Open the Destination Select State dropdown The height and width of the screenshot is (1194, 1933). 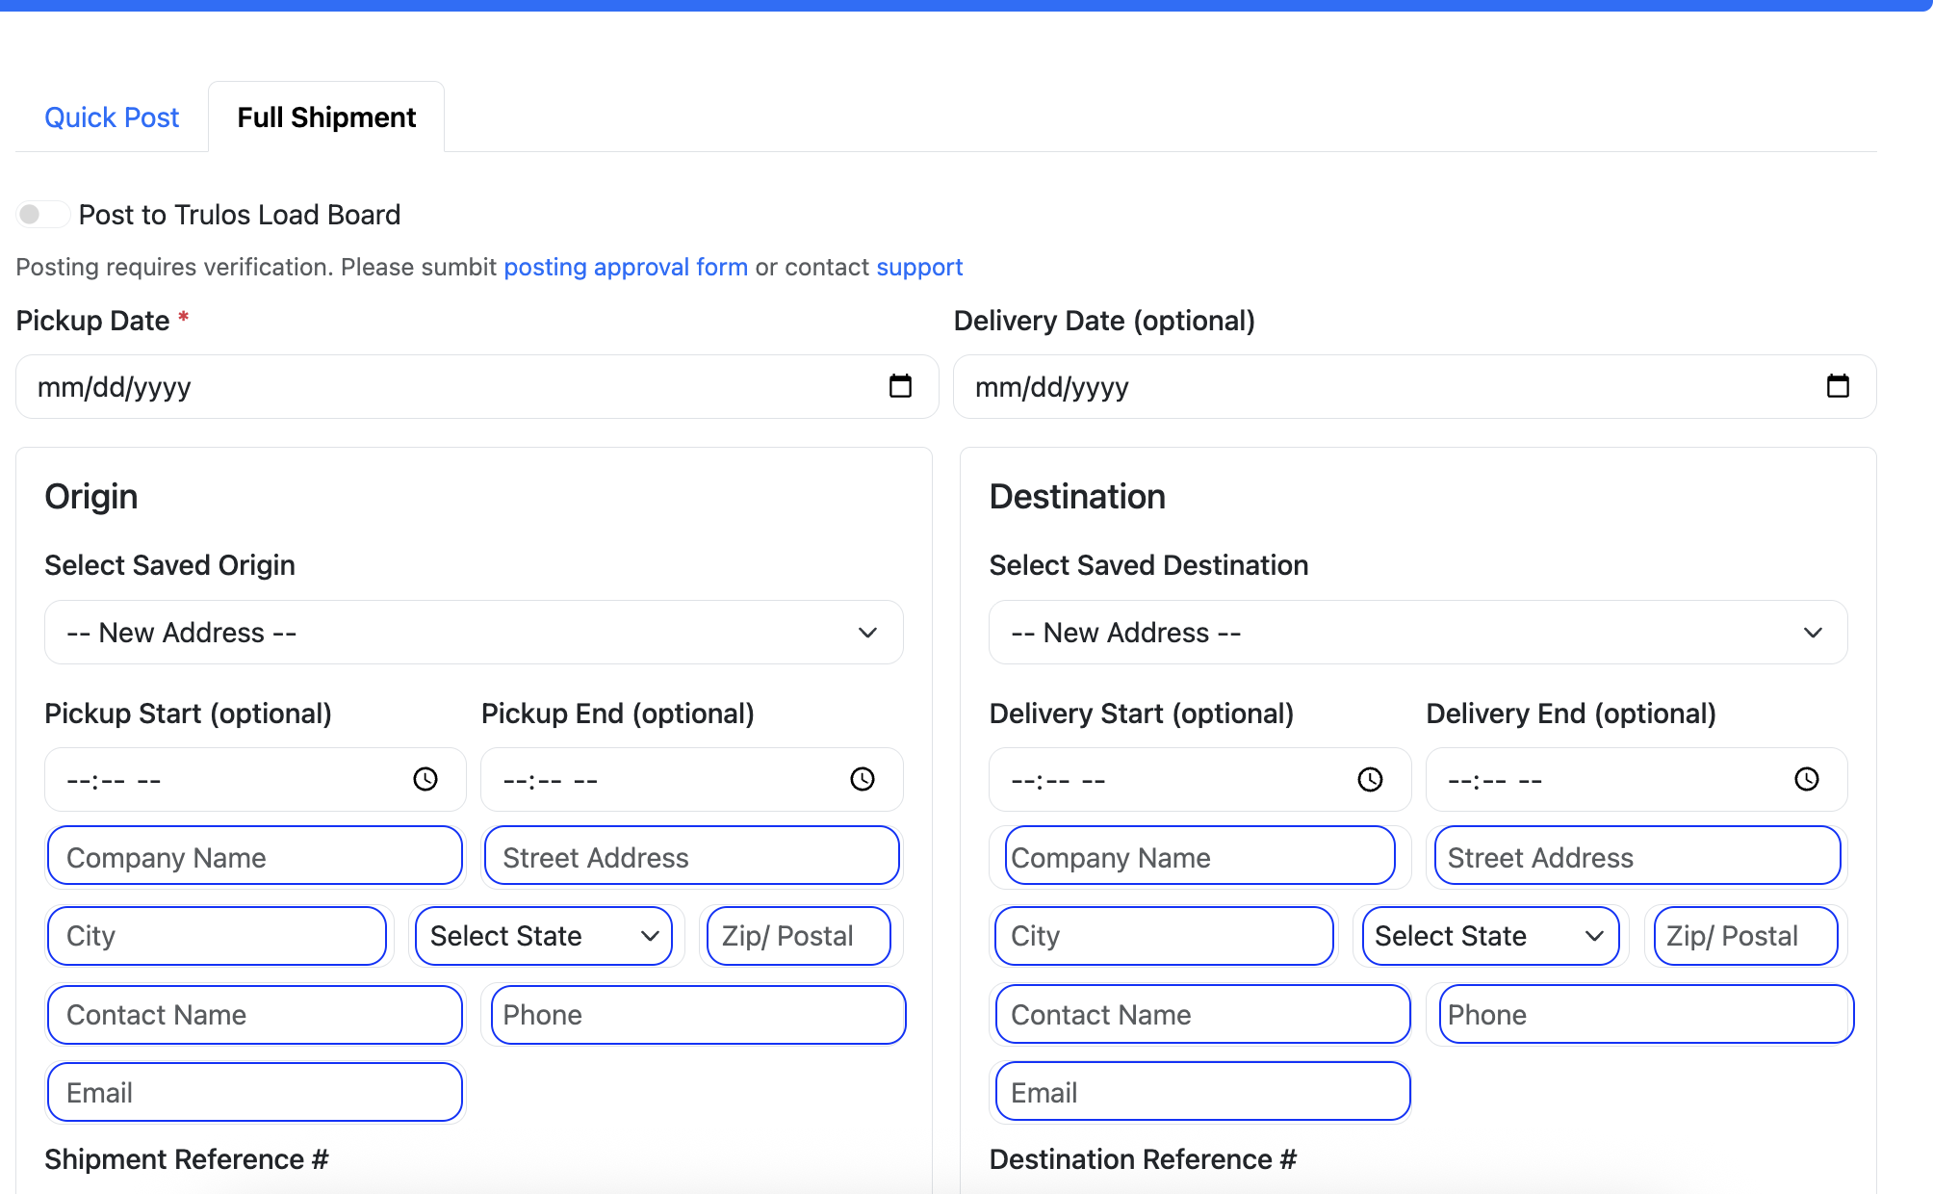point(1489,935)
